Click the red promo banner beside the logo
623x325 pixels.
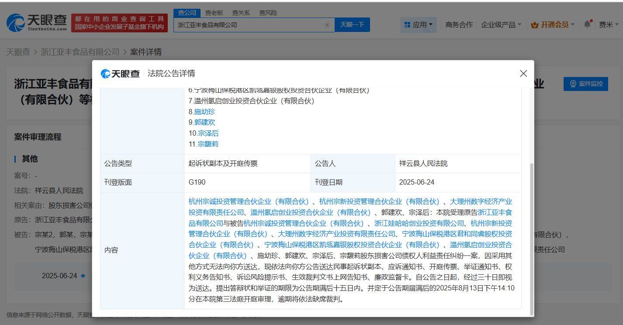tap(119, 21)
